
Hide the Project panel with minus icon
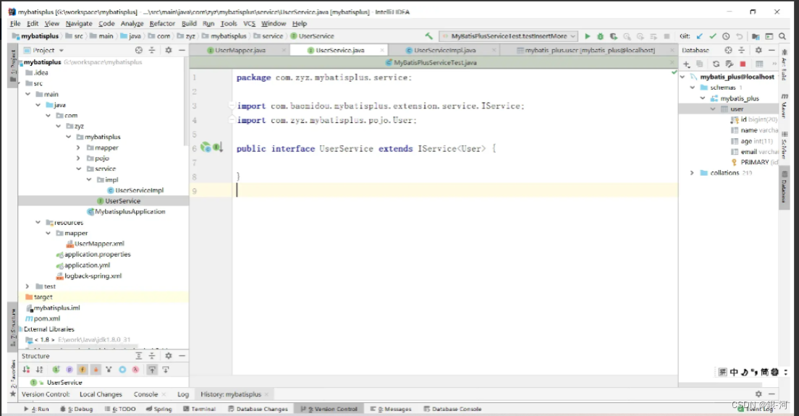[x=182, y=50]
